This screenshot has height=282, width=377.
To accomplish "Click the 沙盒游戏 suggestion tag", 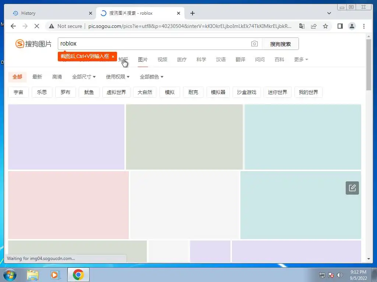I will click(x=247, y=92).
